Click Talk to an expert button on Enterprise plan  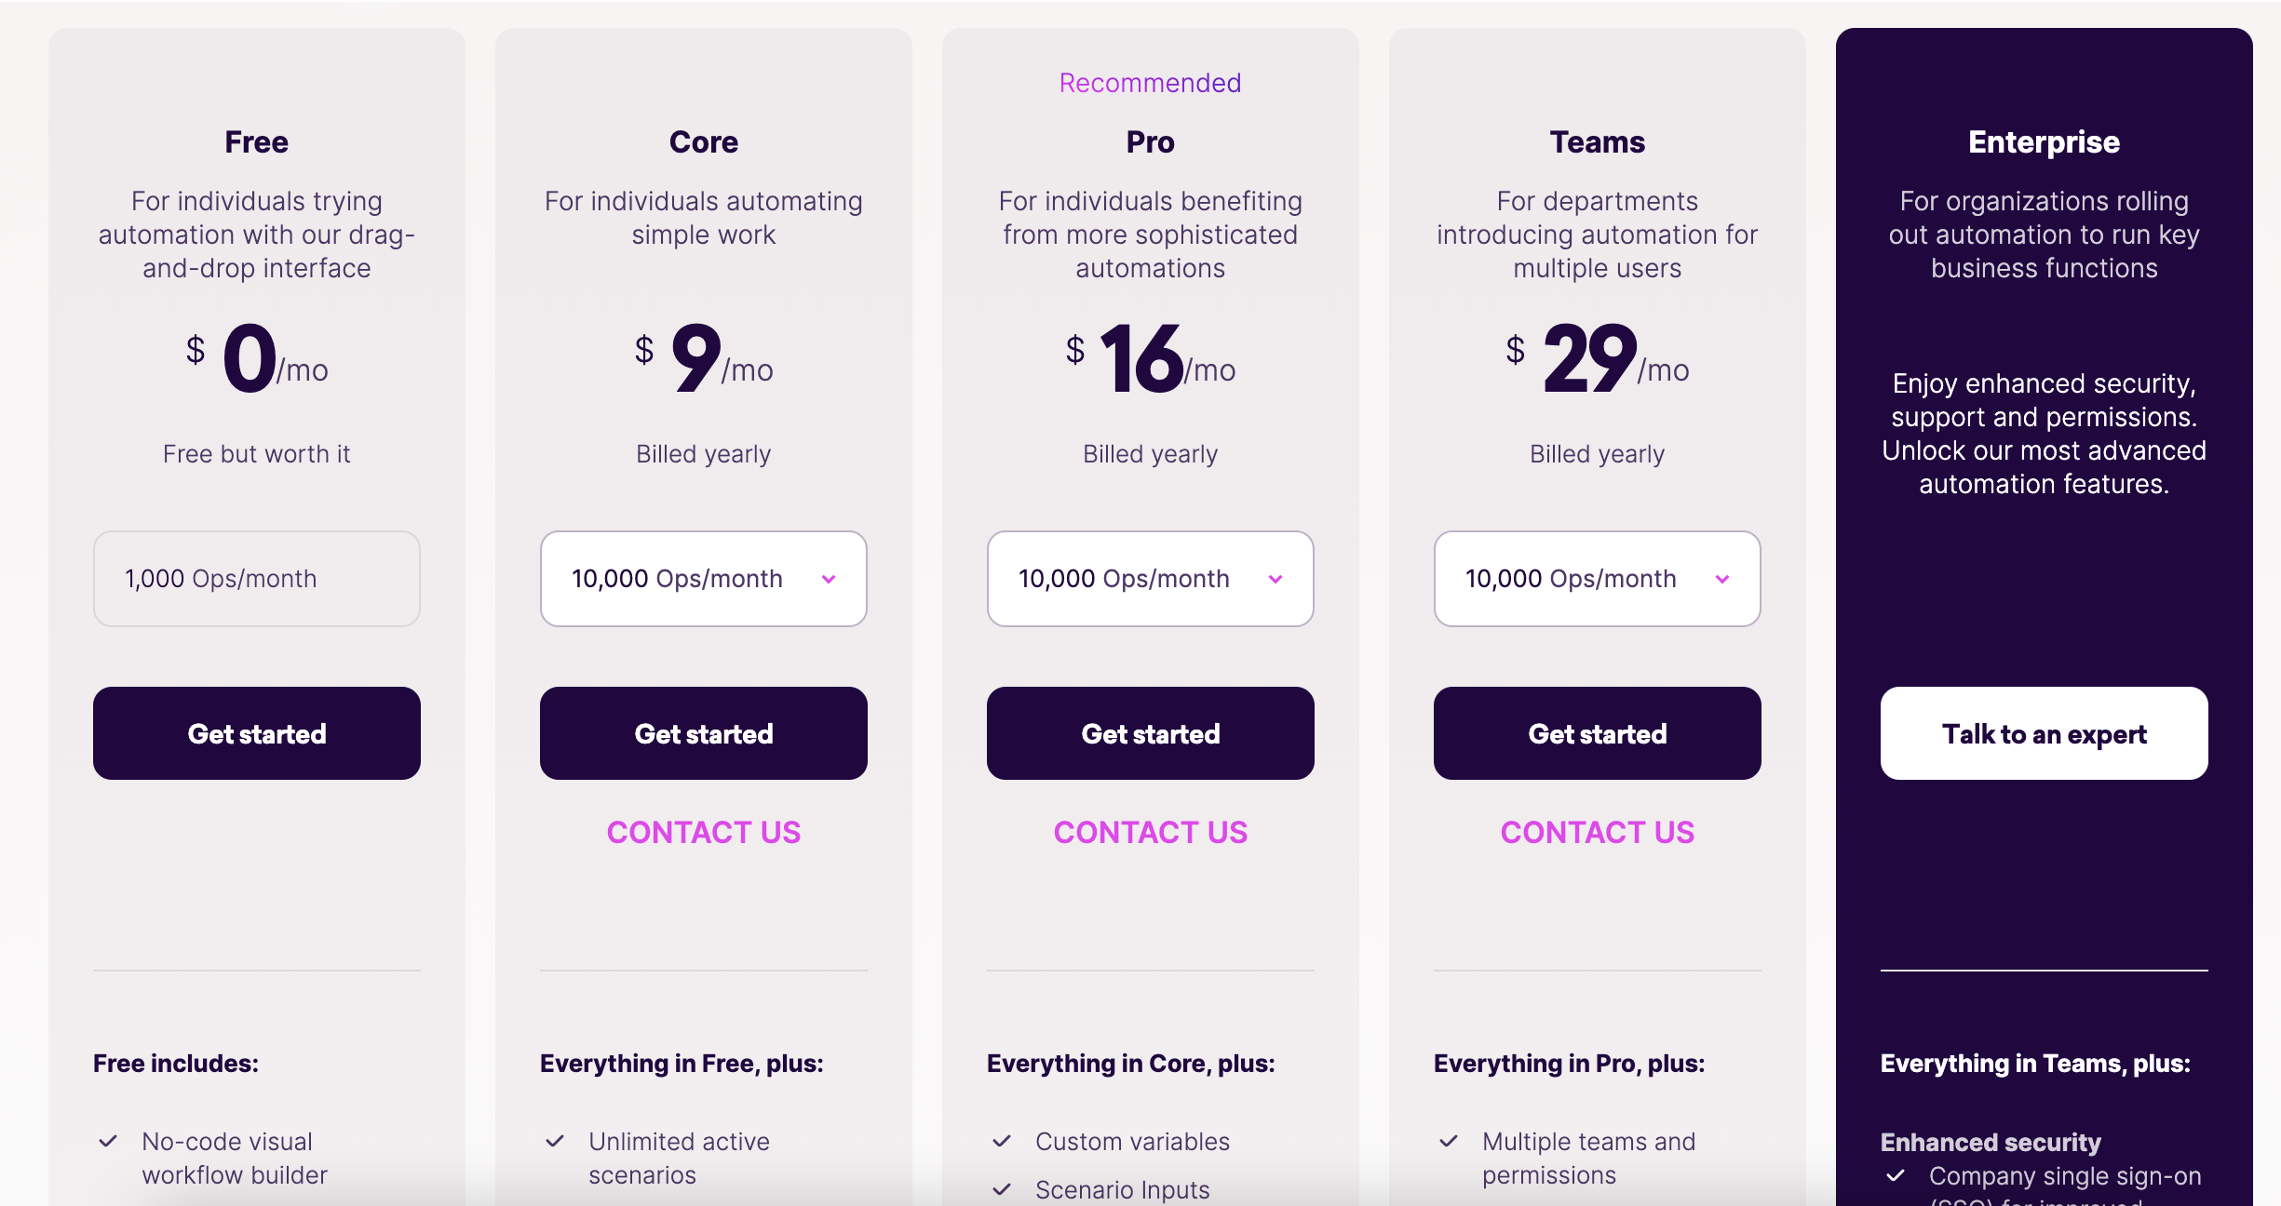pyautogui.click(x=2043, y=734)
